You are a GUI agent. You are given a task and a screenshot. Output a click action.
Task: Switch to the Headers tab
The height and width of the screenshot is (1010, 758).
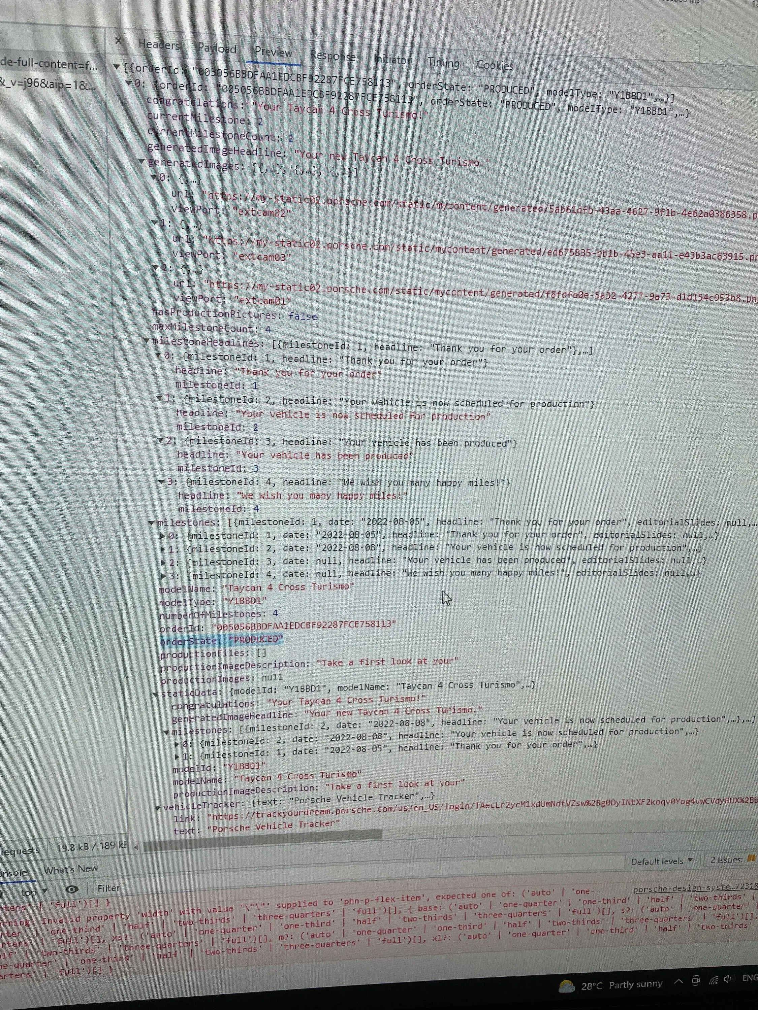[159, 45]
